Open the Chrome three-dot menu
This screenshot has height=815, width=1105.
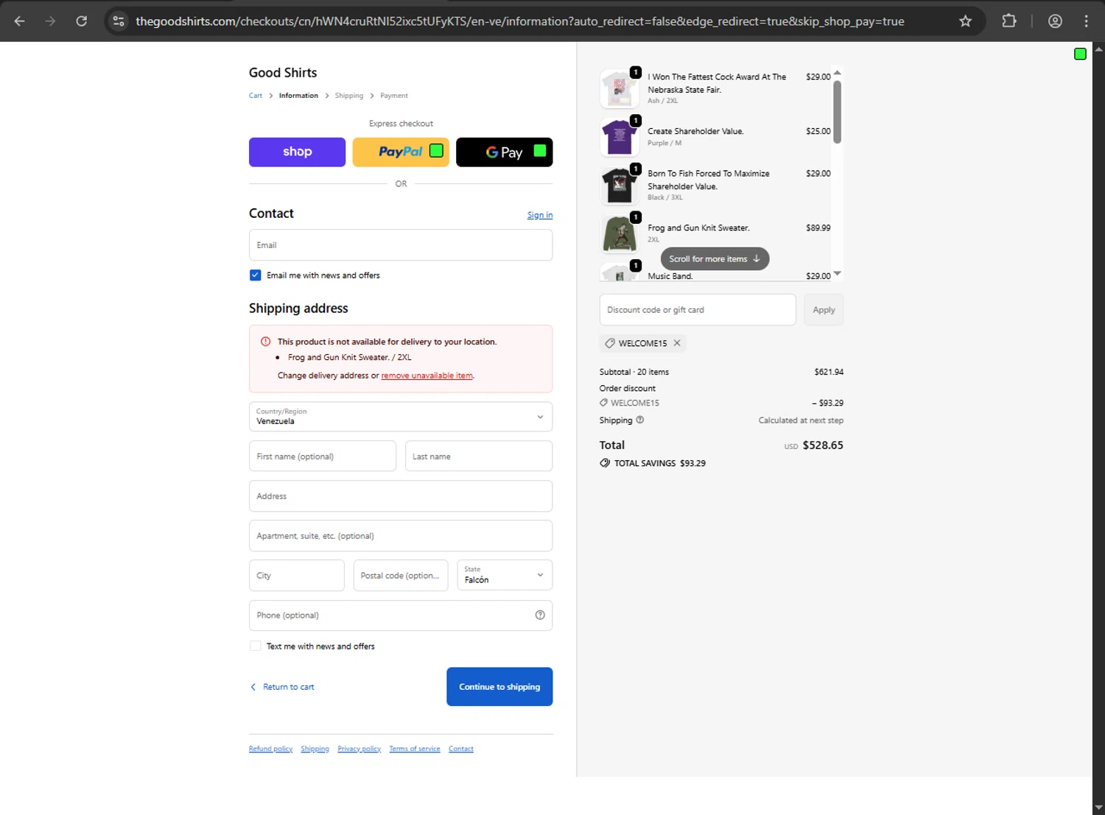pyautogui.click(x=1086, y=21)
